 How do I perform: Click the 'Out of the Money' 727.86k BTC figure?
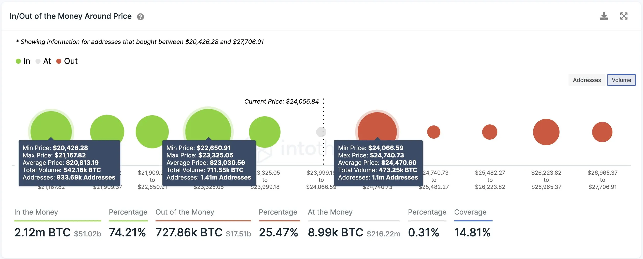[188, 232]
